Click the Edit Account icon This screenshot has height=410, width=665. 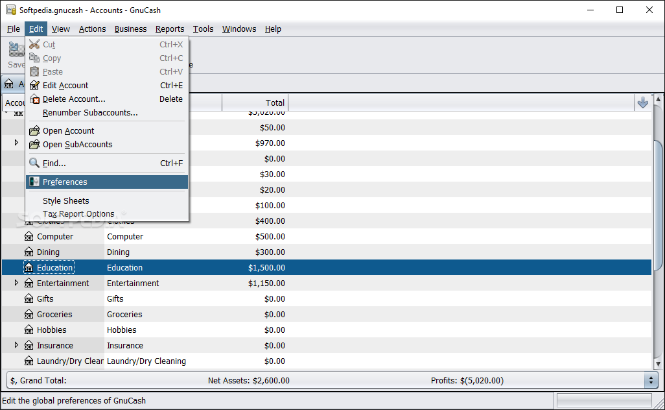(x=34, y=85)
